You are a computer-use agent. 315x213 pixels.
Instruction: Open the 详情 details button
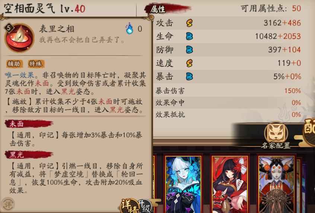coord(130,206)
